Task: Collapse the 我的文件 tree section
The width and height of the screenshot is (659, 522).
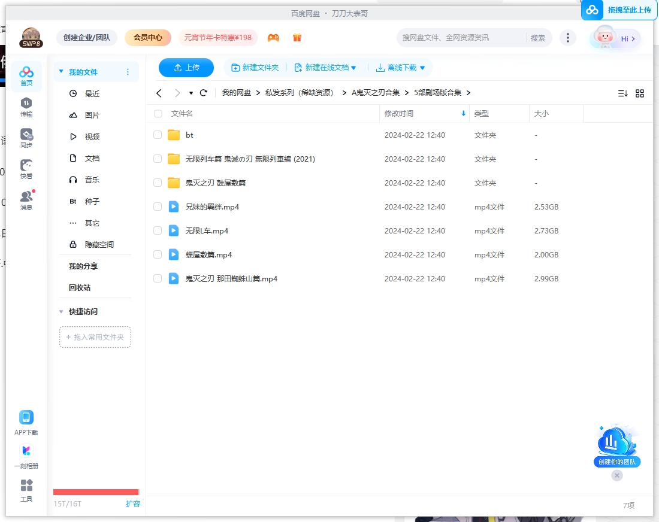Action: (x=61, y=72)
